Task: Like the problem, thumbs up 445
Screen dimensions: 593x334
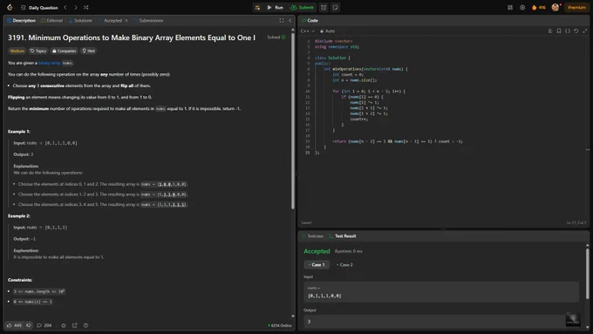Action: tap(14, 325)
